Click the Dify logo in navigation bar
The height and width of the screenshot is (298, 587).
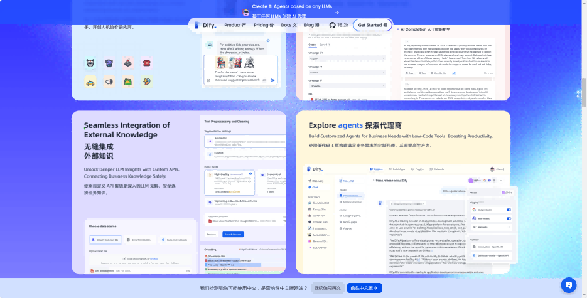(x=205, y=25)
